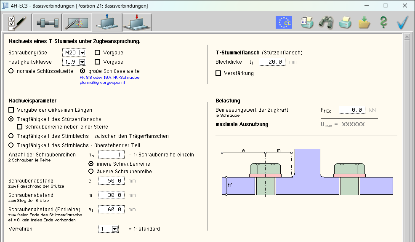Click the Blechdicke tf input field

click(x=272, y=62)
